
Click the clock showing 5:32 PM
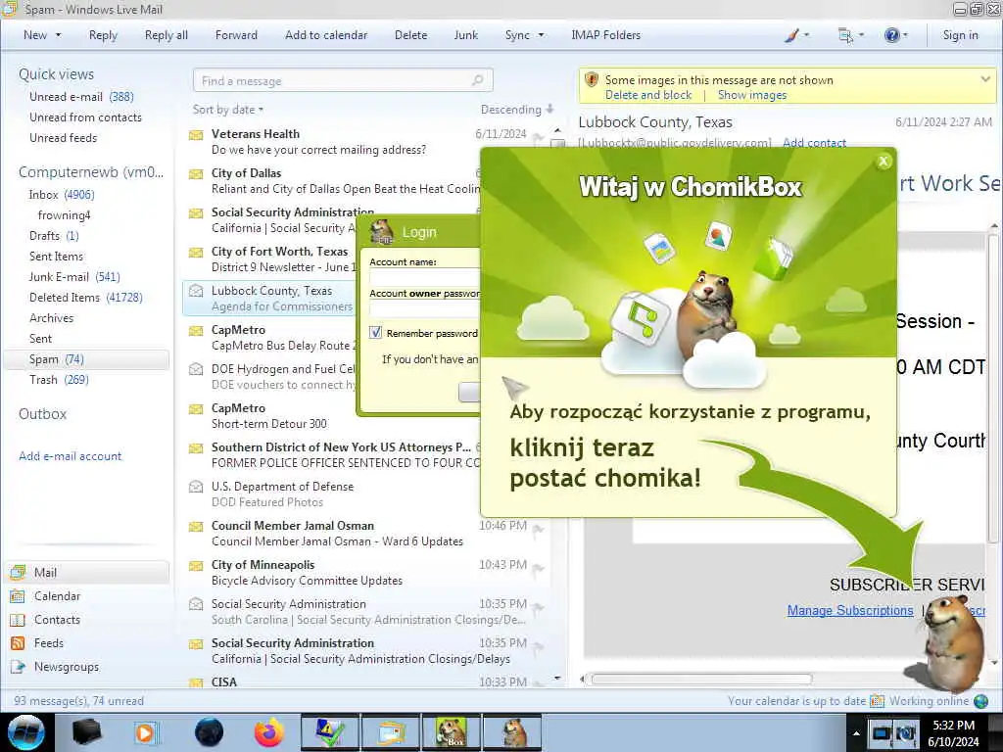click(953, 726)
